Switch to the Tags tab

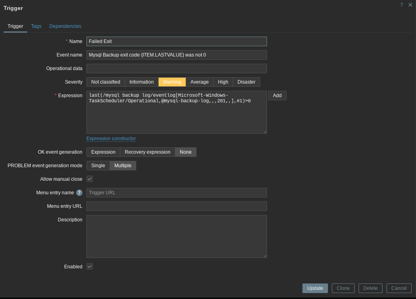(x=36, y=26)
